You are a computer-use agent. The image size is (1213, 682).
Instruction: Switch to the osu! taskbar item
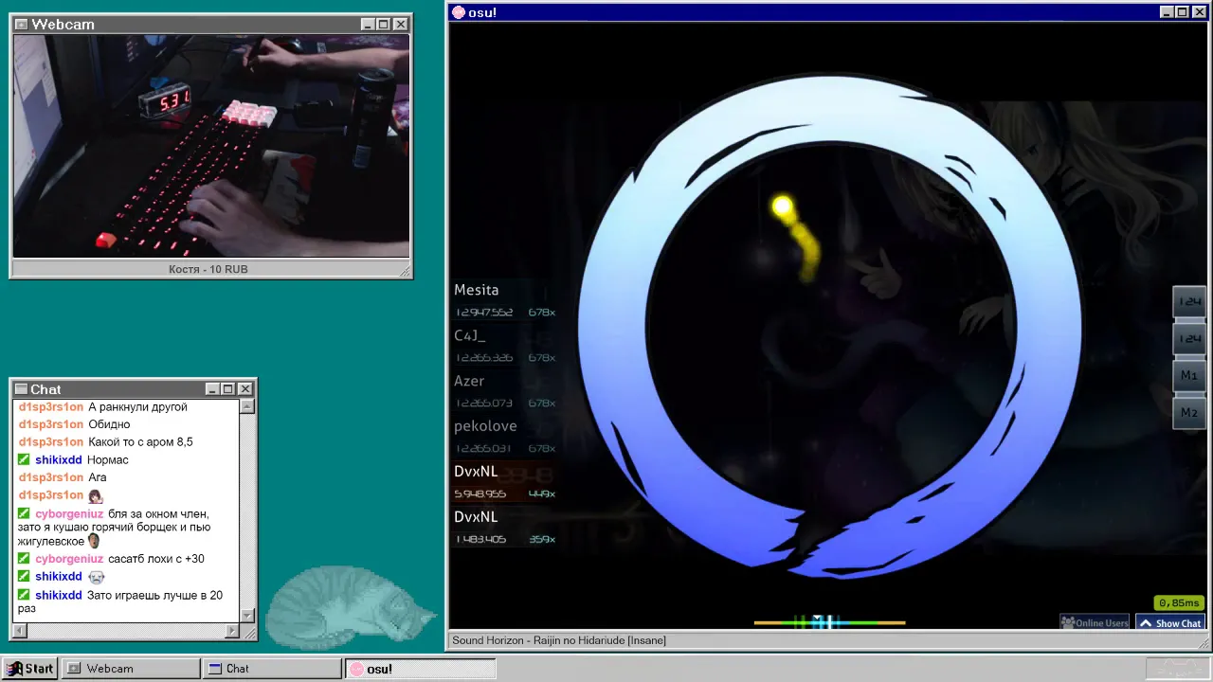(x=420, y=669)
